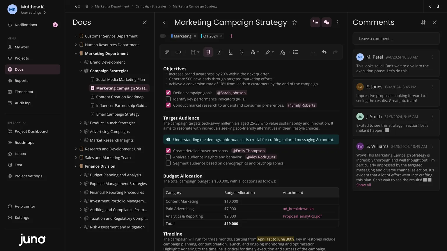Star the Marketing Campaign Strategy document
This screenshot has height=251, width=447.
[295, 22]
